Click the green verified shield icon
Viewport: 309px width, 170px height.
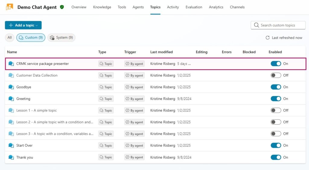tap(62, 7)
